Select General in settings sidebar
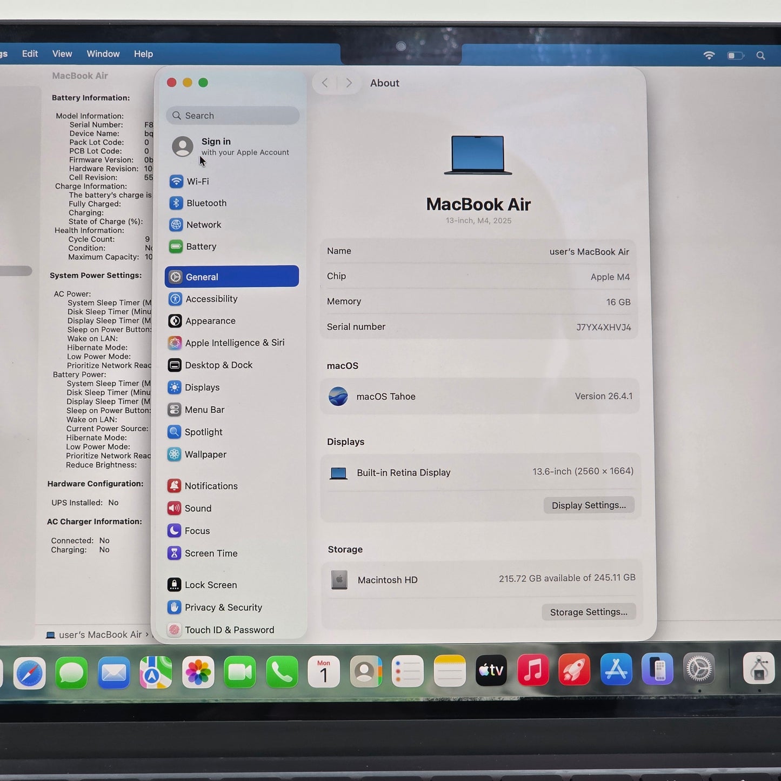 pos(232,276)
